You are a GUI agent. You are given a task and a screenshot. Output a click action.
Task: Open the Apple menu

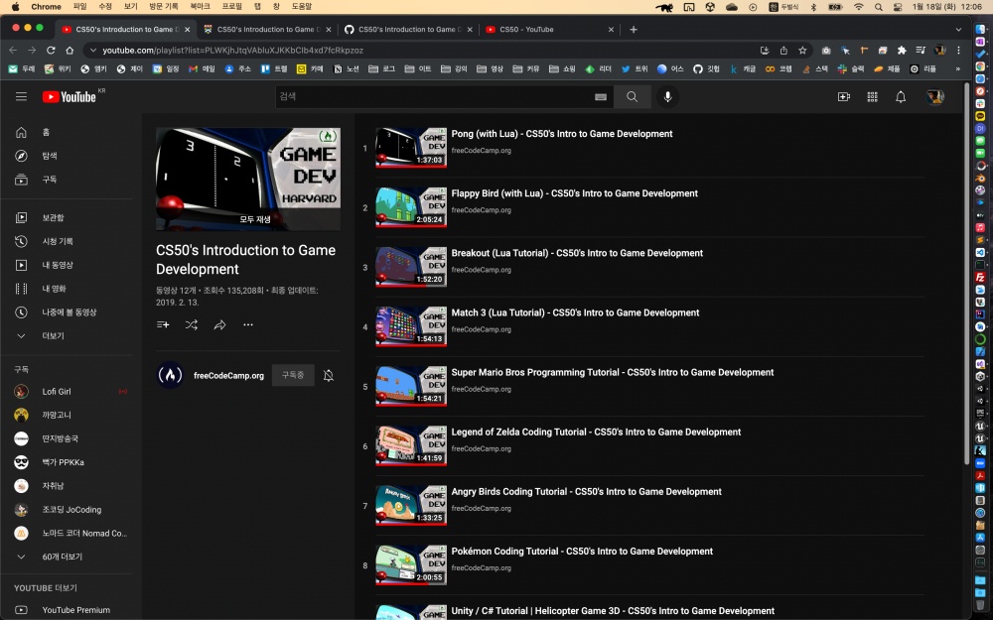(16, 6)
